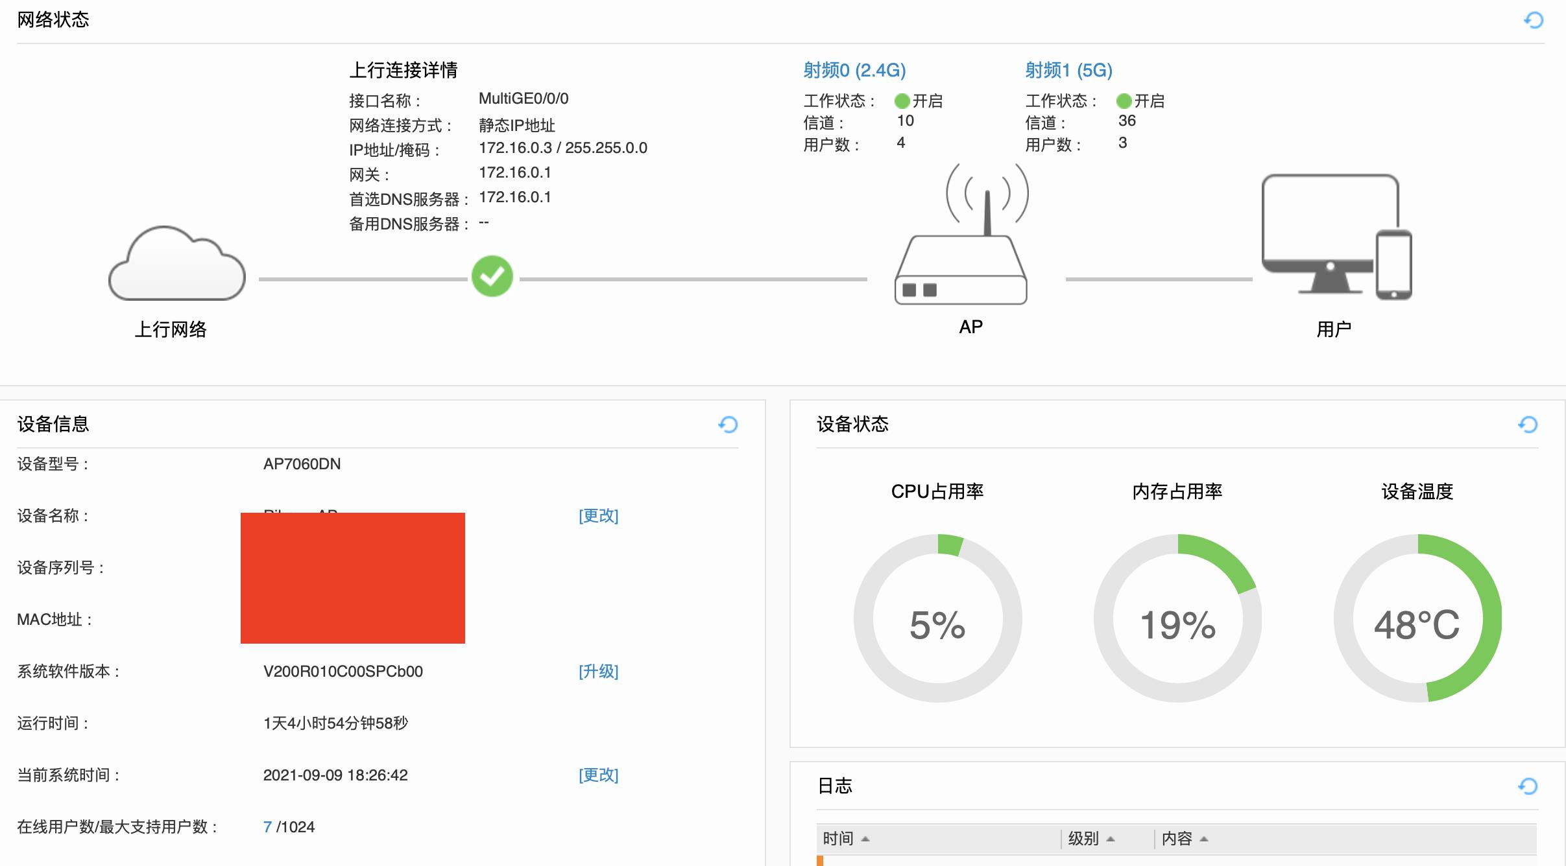Click the green uplink connection checkmark
The image size is (1566, 866).
[x=492, y=275]
